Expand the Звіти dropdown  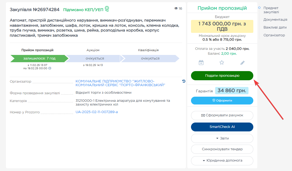(222, 138)
